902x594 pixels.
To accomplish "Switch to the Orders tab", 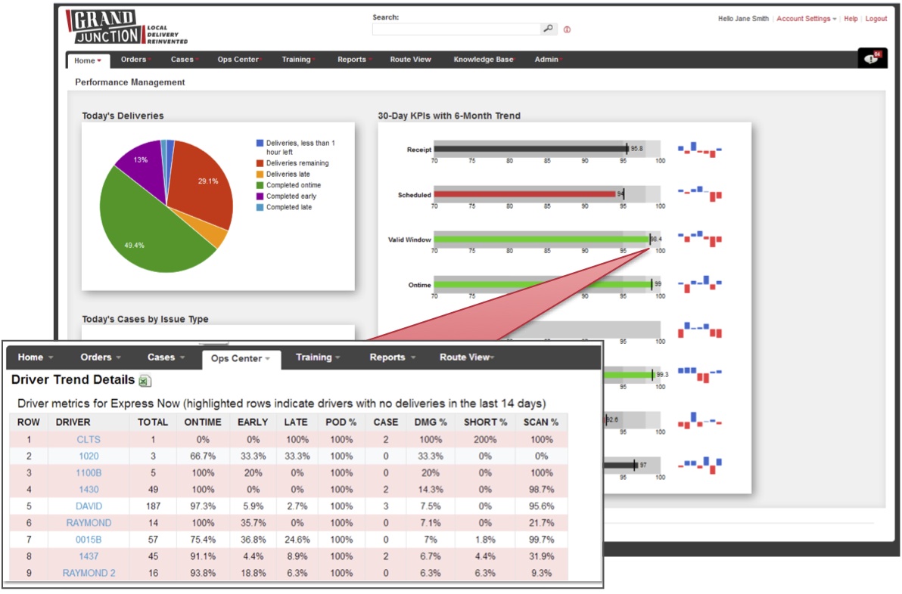I will click(x=135, y=59).
